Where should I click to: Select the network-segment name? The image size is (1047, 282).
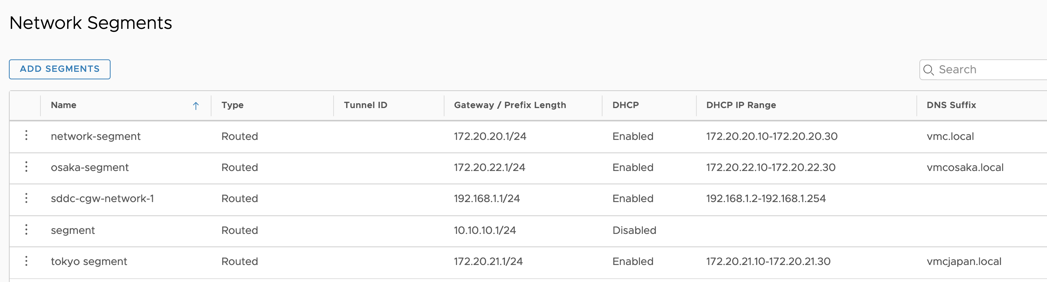click(x=95, y=137)
